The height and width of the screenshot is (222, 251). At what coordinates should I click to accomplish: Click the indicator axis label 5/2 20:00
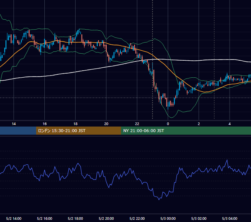106,218
